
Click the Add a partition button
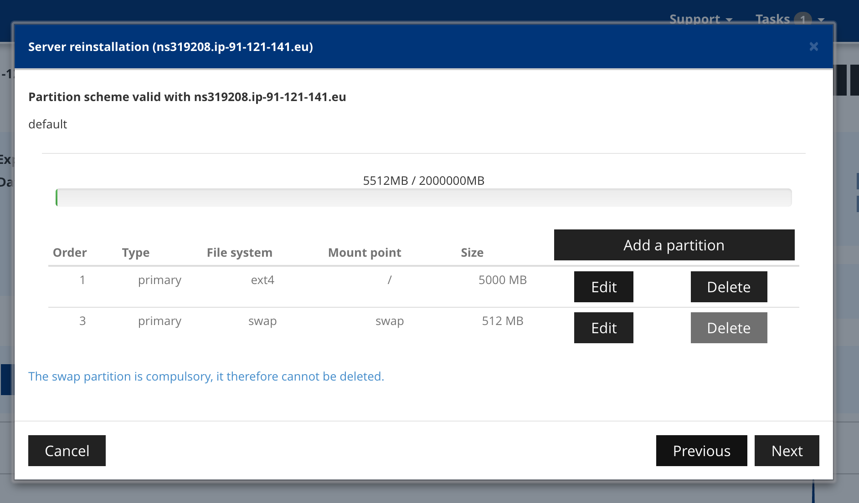674,245
